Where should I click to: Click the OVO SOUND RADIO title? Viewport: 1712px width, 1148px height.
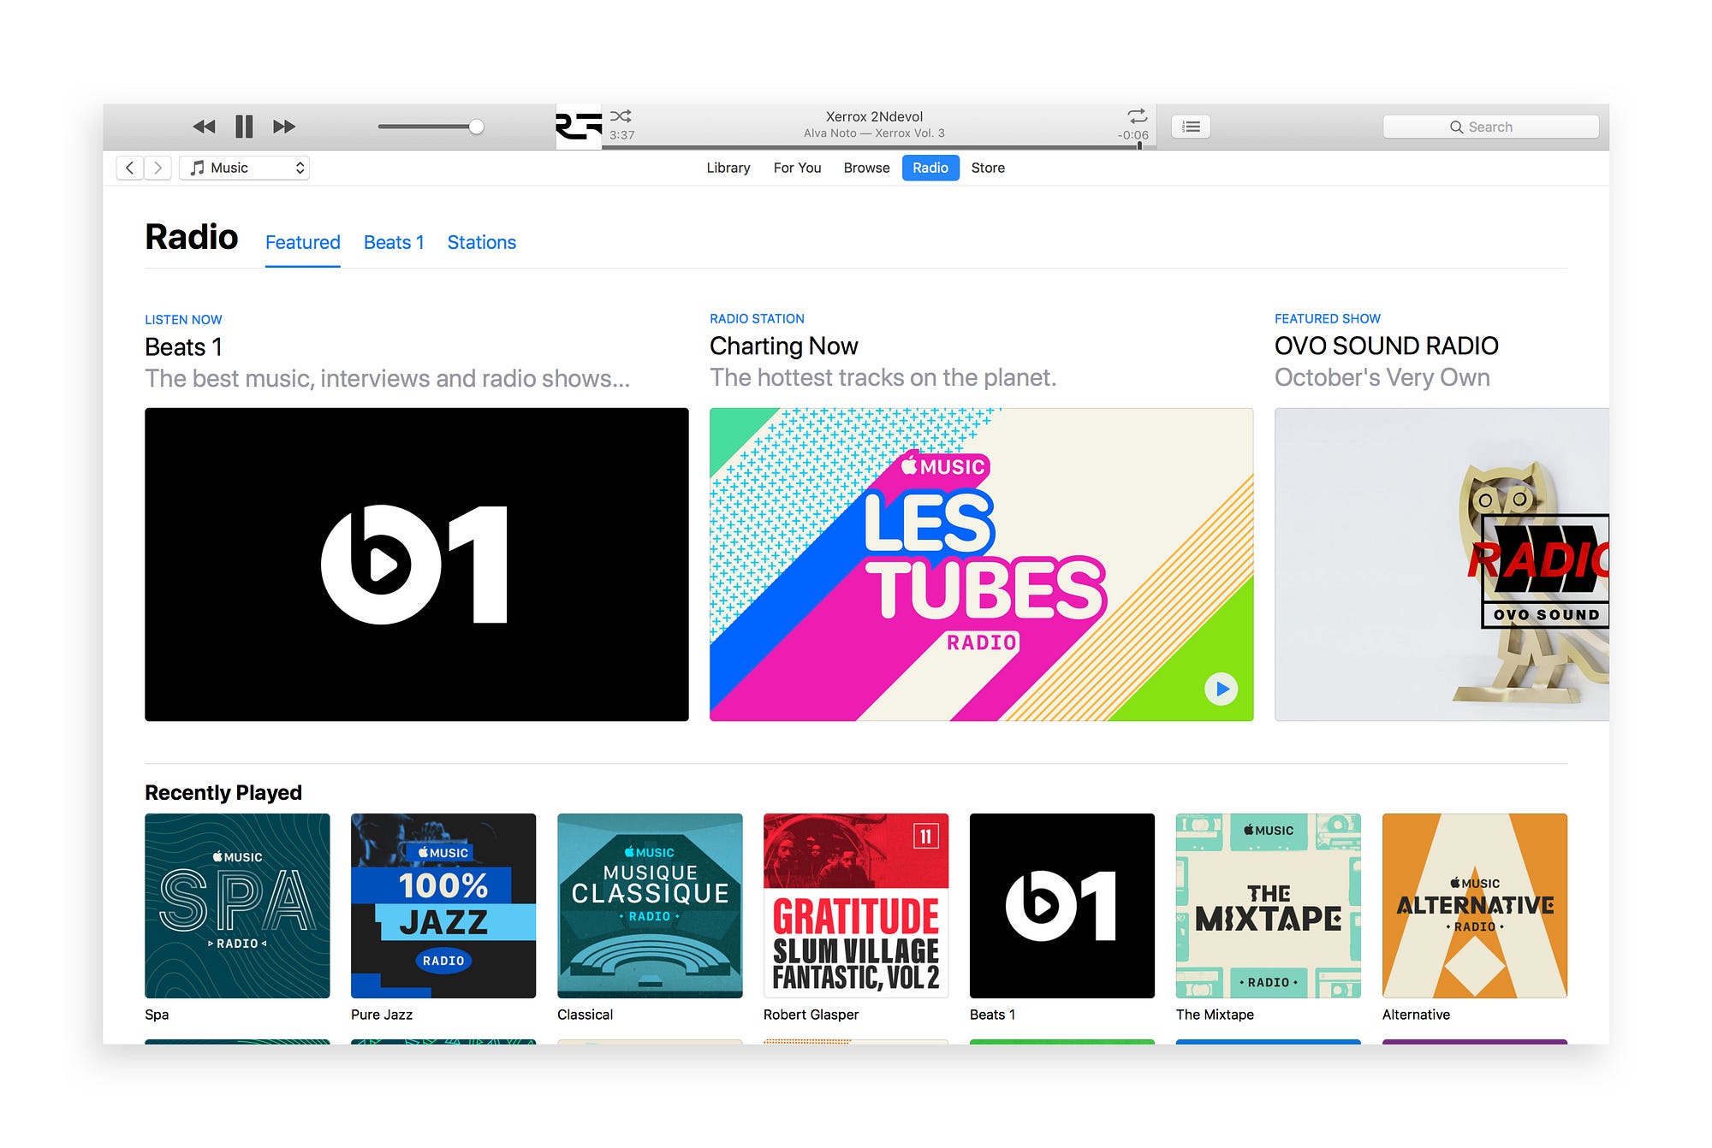1387,346
